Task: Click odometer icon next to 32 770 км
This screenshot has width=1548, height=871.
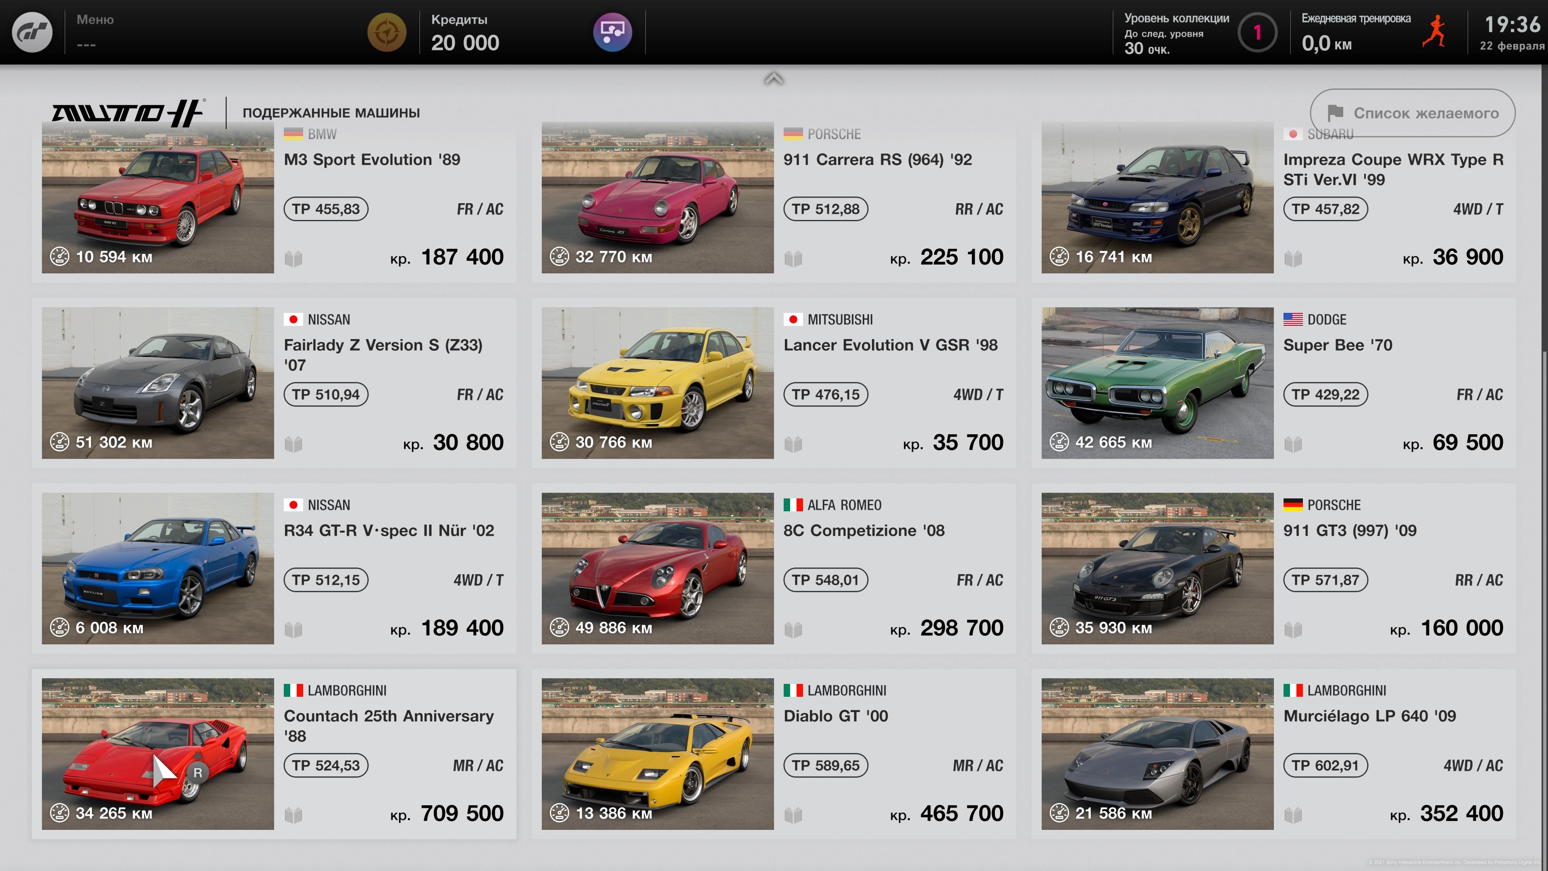Action: coord(560,256)
